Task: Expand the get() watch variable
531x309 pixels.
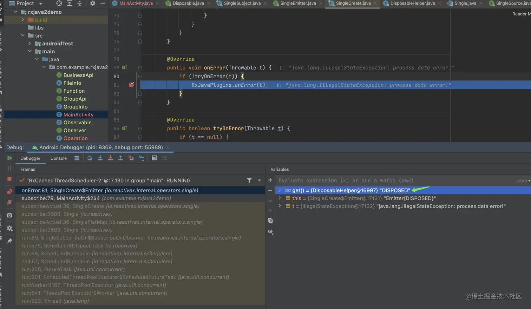Action: [x=280, y=190]
